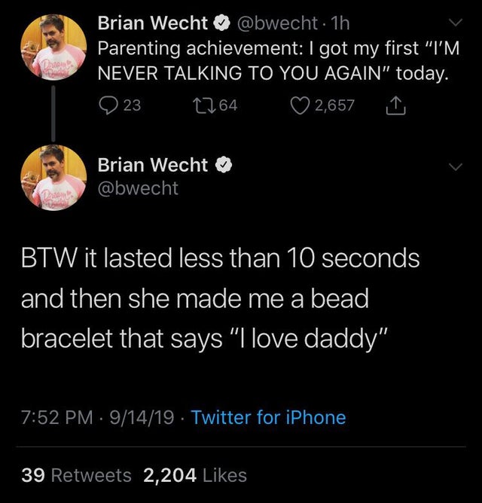482x503 pixels.
Task: Click verified badge beside second Brian Wecht
Action: pos(224,163)
